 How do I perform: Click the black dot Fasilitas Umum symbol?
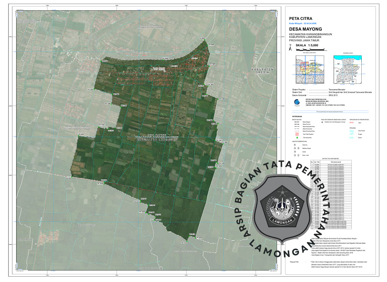[x=323, y=122]
